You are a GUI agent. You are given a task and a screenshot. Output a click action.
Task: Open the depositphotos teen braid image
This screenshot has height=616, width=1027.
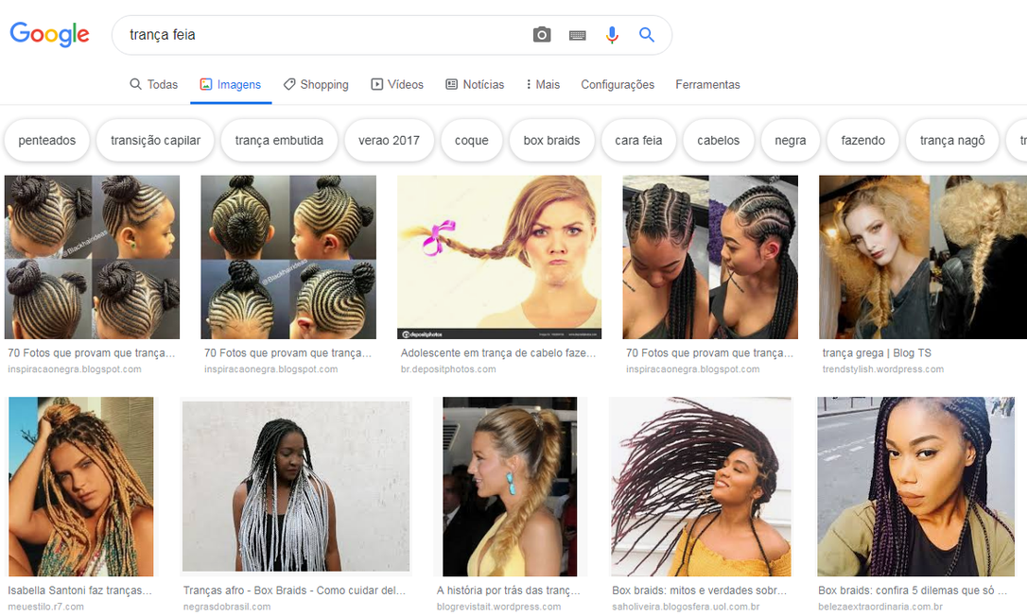pyautogui.click(x=498, y=257)
